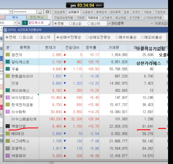
Task: Switch to 전일대비등락률 sub-tab
Action: click(63, 18)
